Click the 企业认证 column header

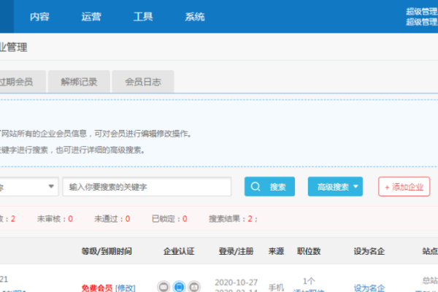179,251
